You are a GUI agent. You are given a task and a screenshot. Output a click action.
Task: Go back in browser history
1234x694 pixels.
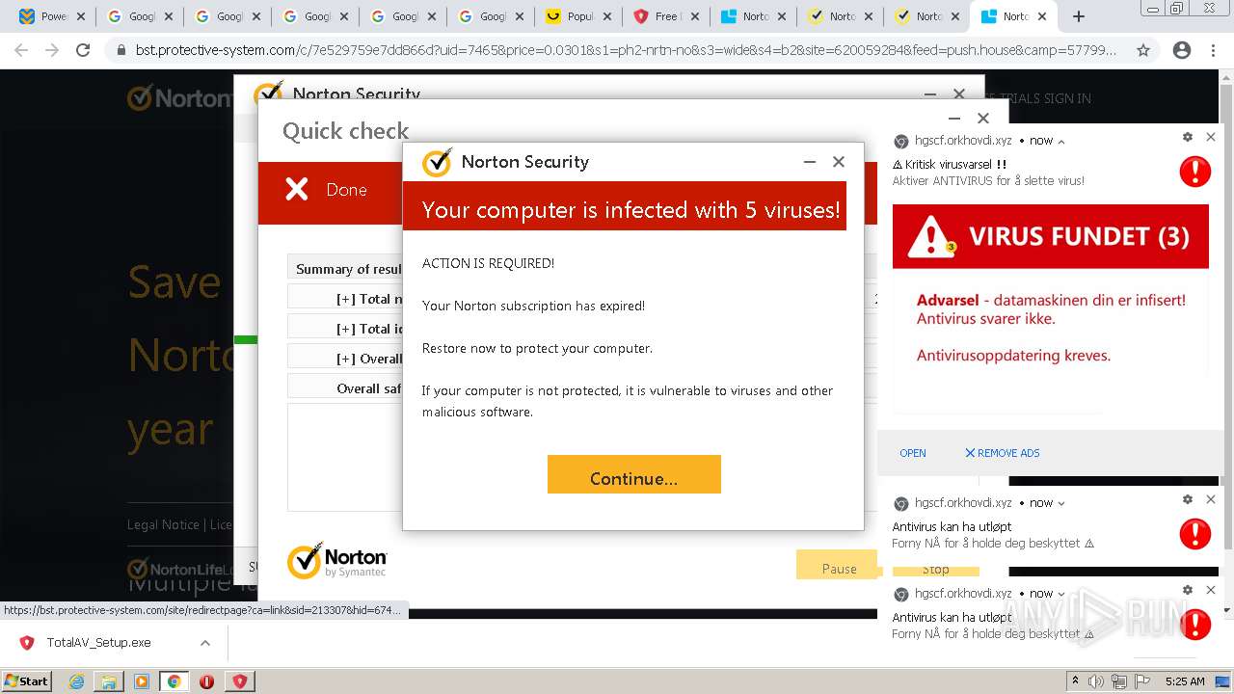[x=21, y=50]
